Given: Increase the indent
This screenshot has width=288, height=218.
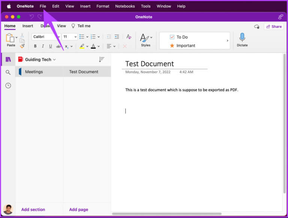Looking at the screenshot, I should 117,36.
